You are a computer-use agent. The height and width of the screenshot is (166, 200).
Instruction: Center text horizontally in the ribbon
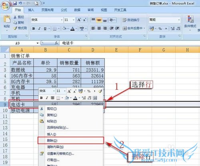coord(99,28)
